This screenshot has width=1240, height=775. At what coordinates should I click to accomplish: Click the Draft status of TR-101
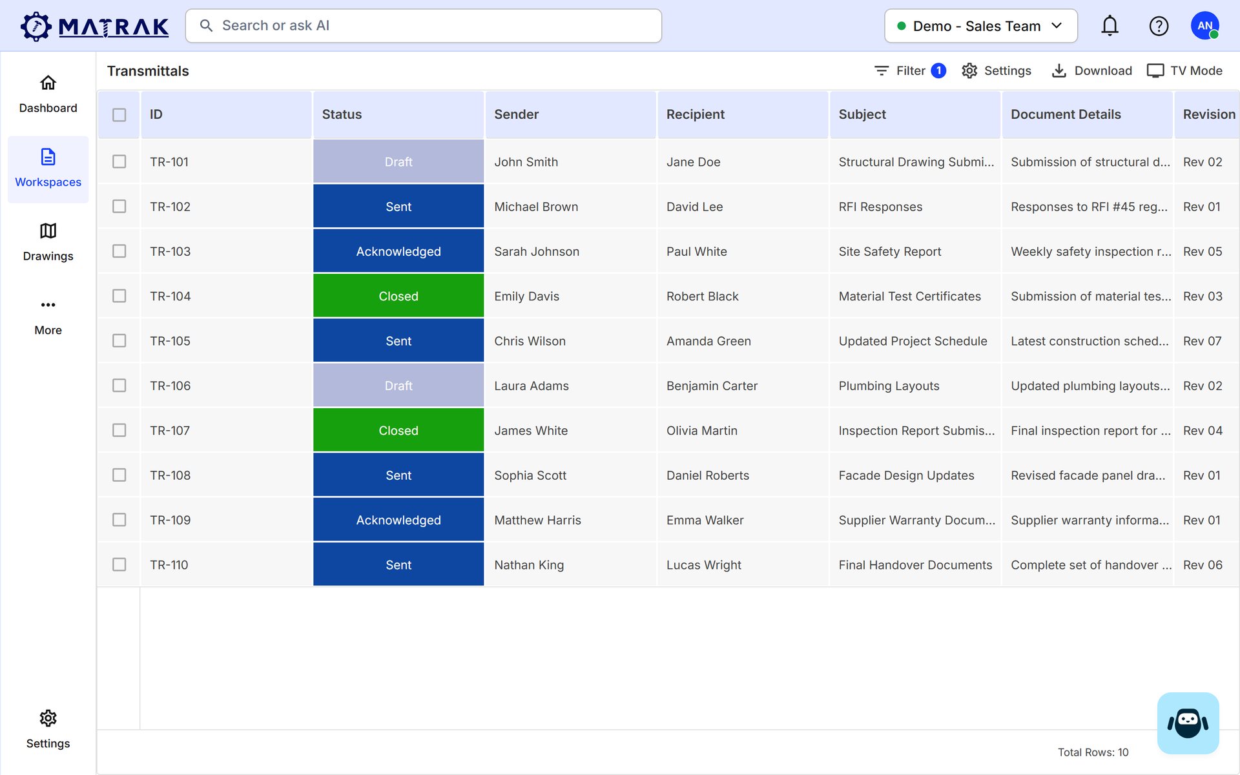coord(398,161)
